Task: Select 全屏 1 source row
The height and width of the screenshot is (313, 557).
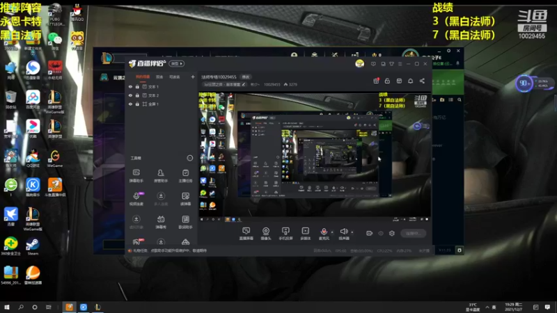Action: pyautogui.click(x=162, y=104)
